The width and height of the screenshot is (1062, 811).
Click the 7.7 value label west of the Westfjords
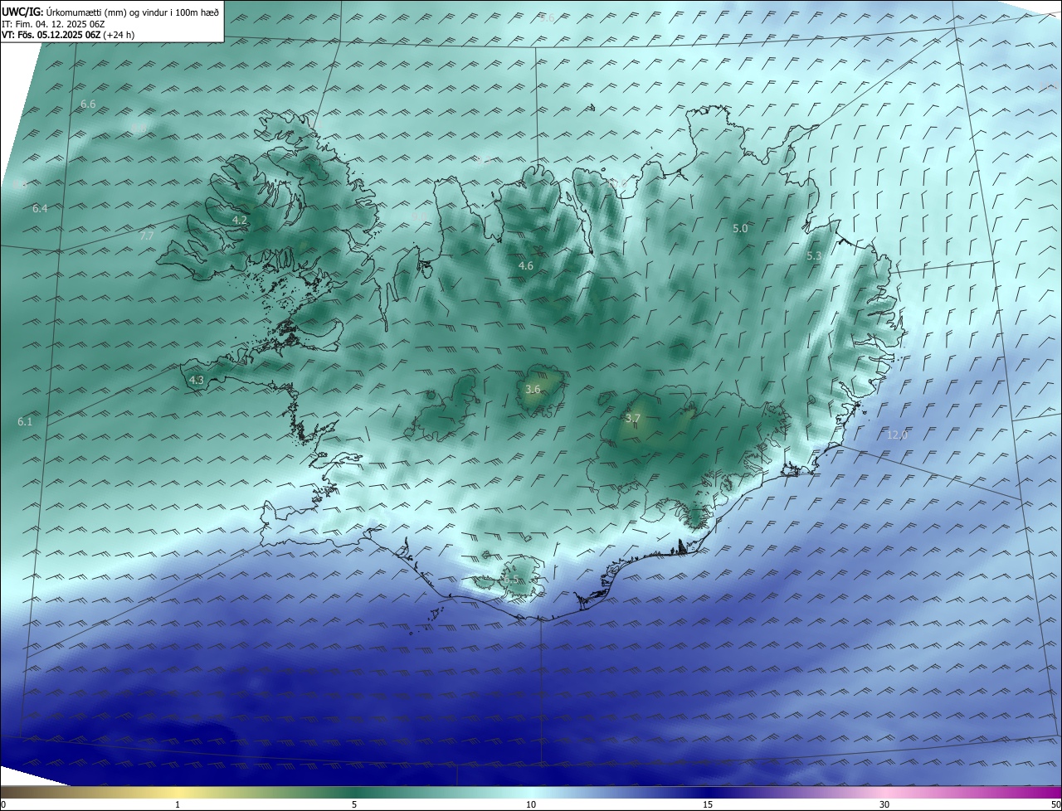pos(147,236)
